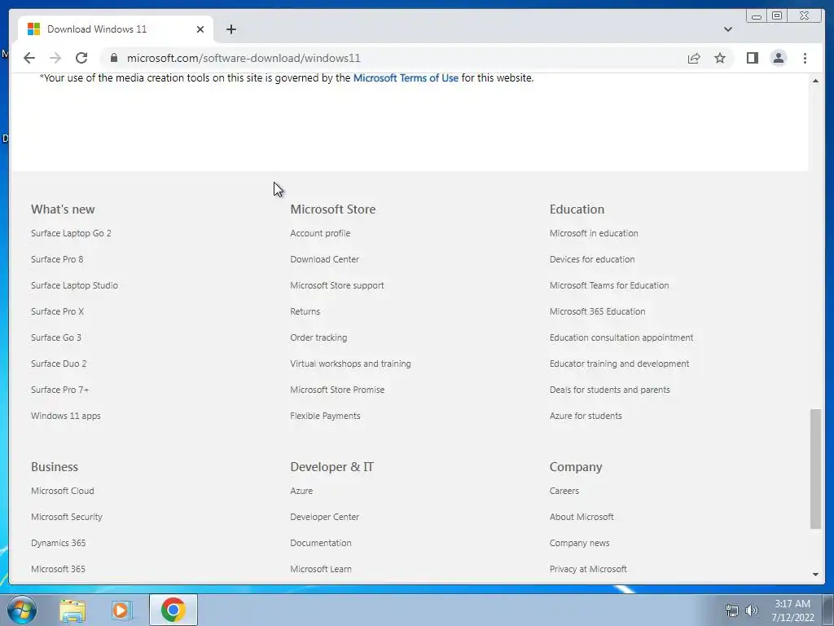This screenshot has height=626, width=834.
Task: Click the scrollbar up arrow
Action: coord(815,81)
